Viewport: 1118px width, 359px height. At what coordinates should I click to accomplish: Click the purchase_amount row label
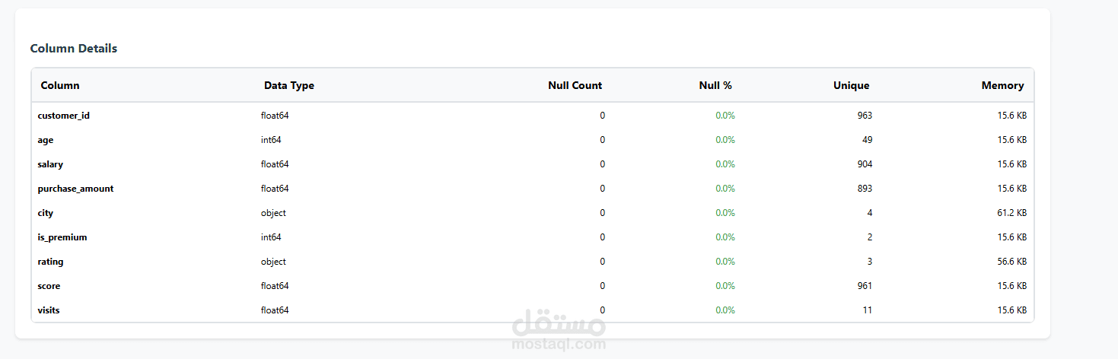(75, 189)
